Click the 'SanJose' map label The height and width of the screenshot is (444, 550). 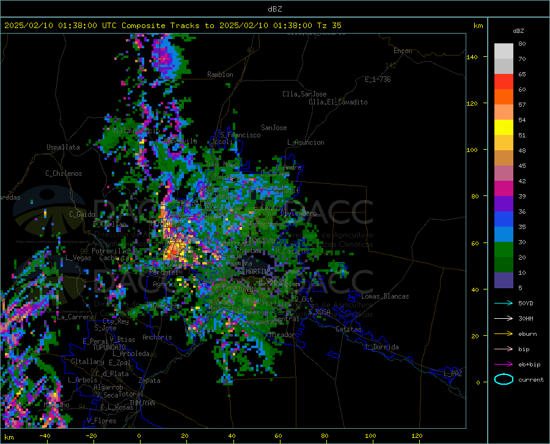click(x=274, y=128)
